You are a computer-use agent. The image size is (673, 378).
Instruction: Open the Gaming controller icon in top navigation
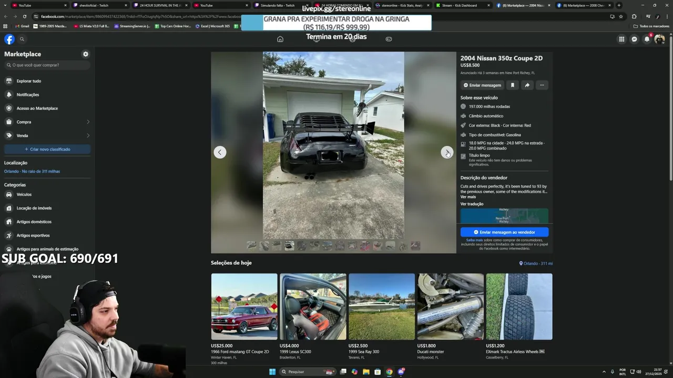coord(389,39)
